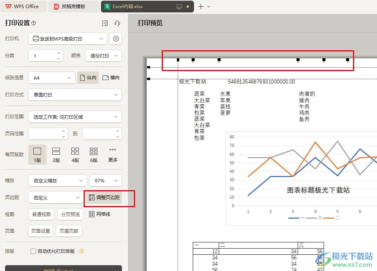Image resolution: width=377 pixels, height=271 pixels.
Task: Click the headset support icon
Action: [117, 23]
